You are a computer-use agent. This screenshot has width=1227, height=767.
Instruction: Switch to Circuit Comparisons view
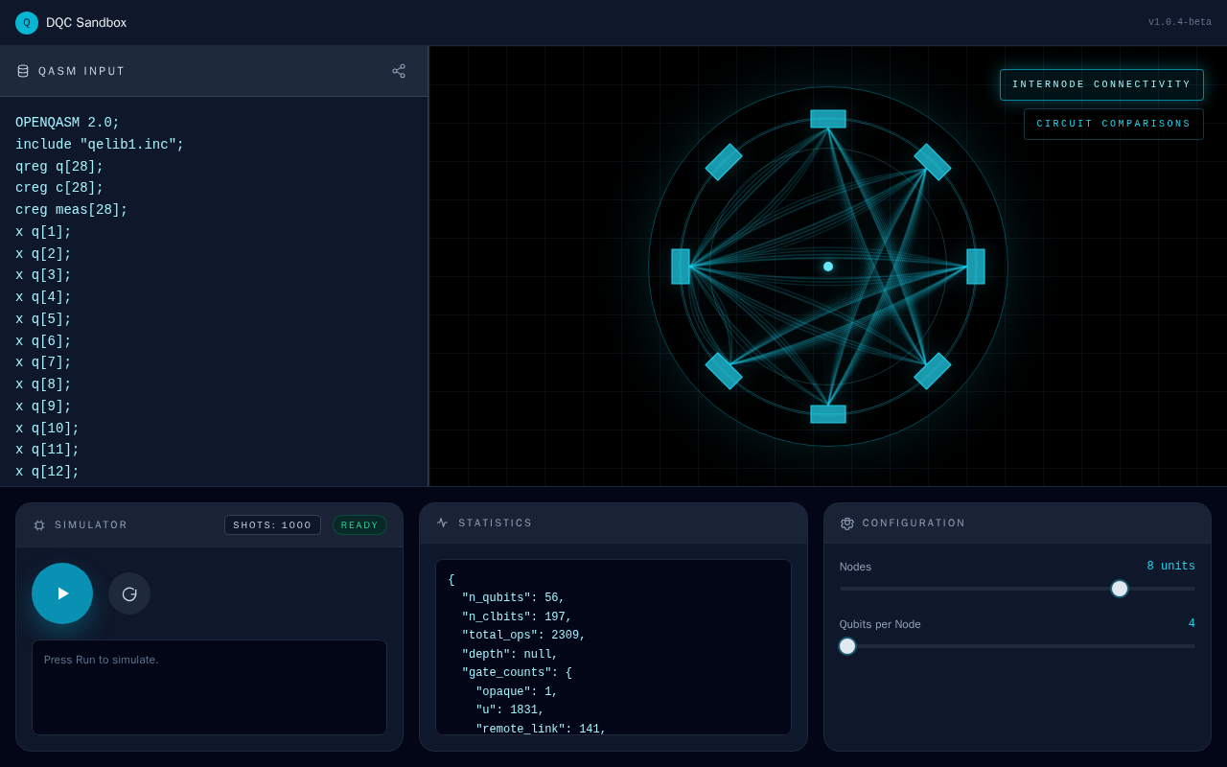(1114, 124)
